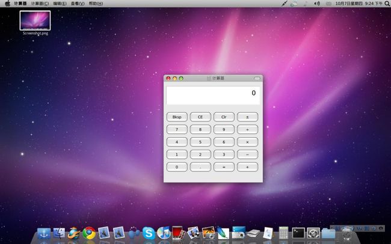Open the 查看(V) menu
The height and width of the screenshot is (244, 391).
[78, 4]
